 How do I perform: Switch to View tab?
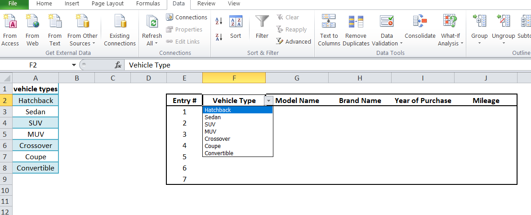234,4
